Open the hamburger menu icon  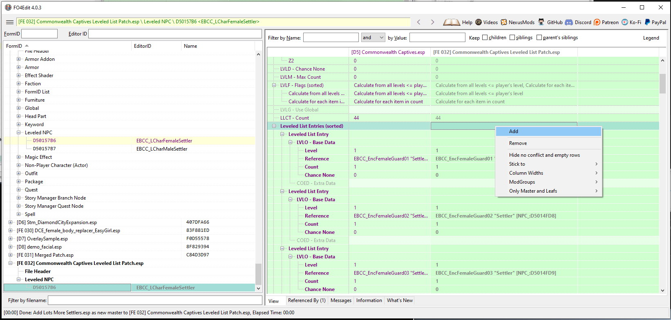pyautogui.click(x=10, y=22)
